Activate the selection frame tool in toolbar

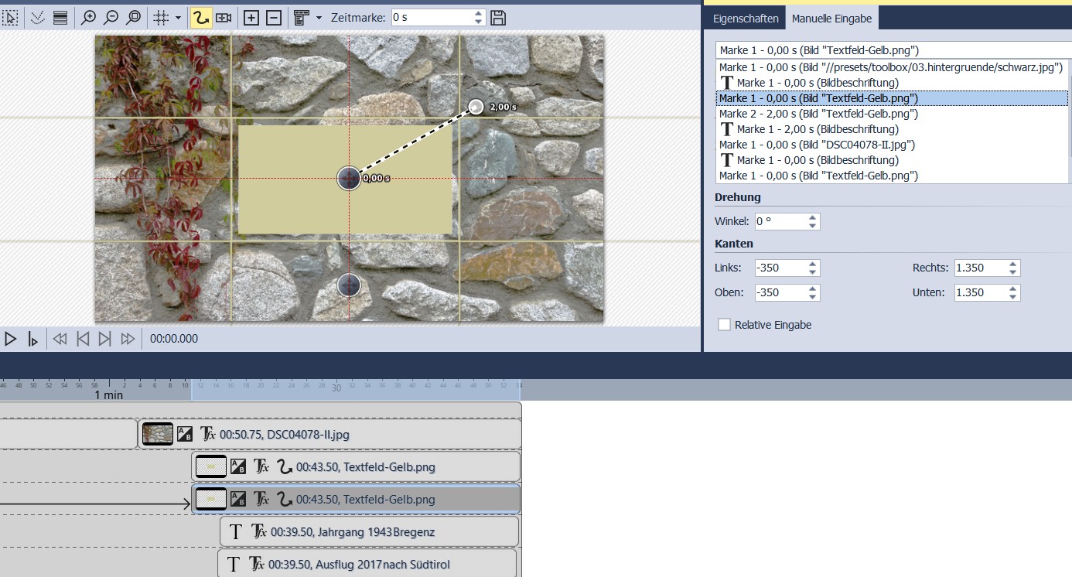11,18
